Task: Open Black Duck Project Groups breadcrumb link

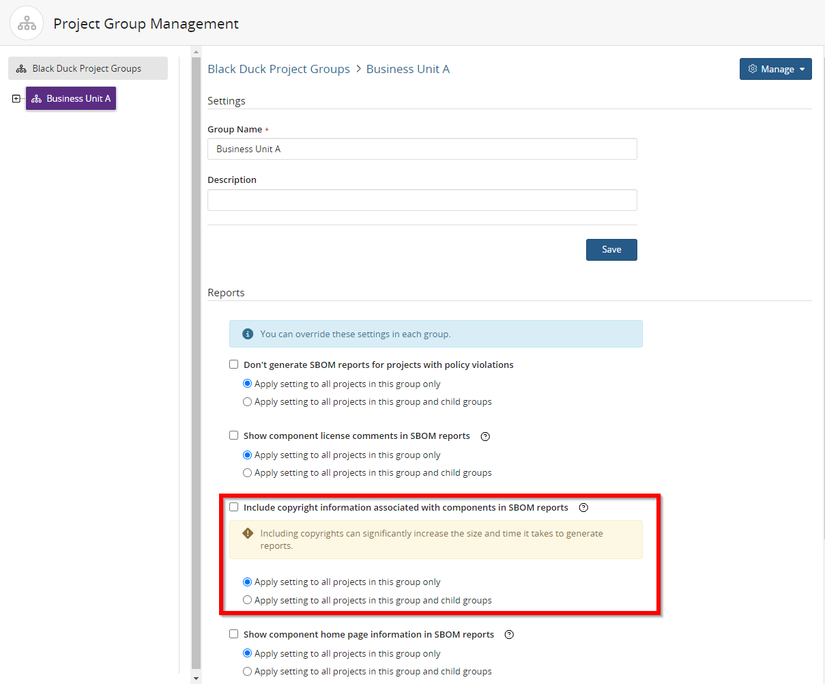Action: [278, 69]
